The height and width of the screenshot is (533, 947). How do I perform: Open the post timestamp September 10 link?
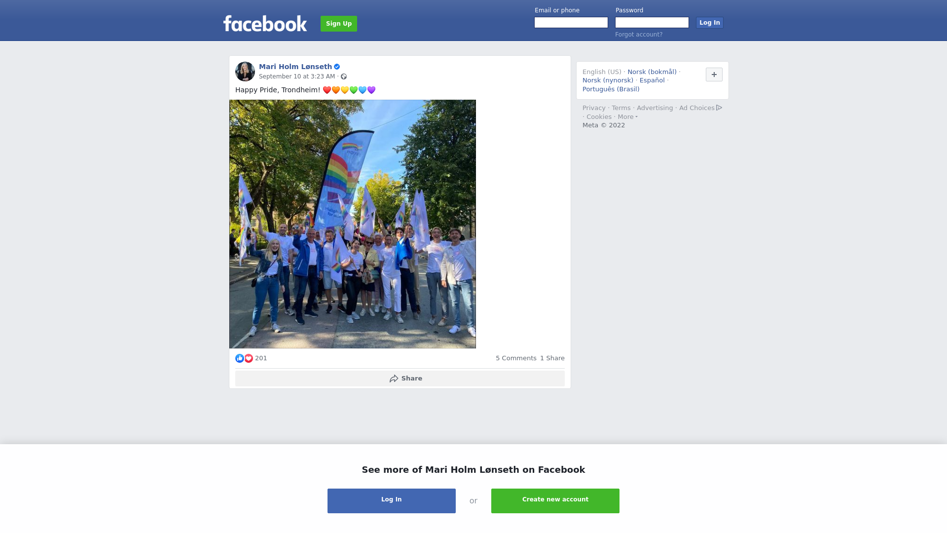pyautogui.click(x=297, y=76)
